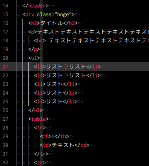Click line number 31 in the gutter
Screen dimensions: 149x166
5,154
